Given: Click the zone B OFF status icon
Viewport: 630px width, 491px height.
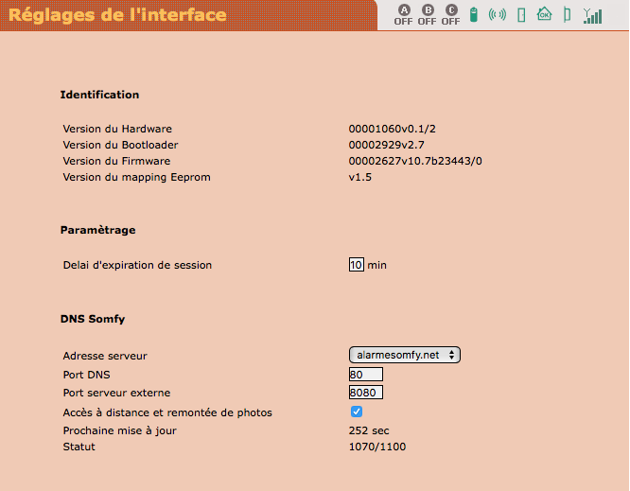Looking at the screenshot, I should pos(428,15).
